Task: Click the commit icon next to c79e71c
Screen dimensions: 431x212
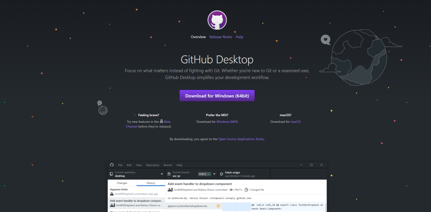Action: click(x=231, y=190)
